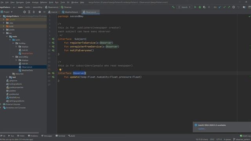
Task: Open the Project view selector dropdown
Action: [x=6, y=12]
